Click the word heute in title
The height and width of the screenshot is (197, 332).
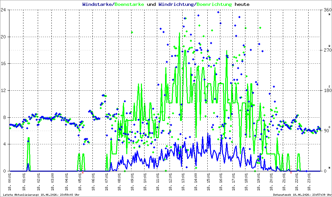(242, 4)
